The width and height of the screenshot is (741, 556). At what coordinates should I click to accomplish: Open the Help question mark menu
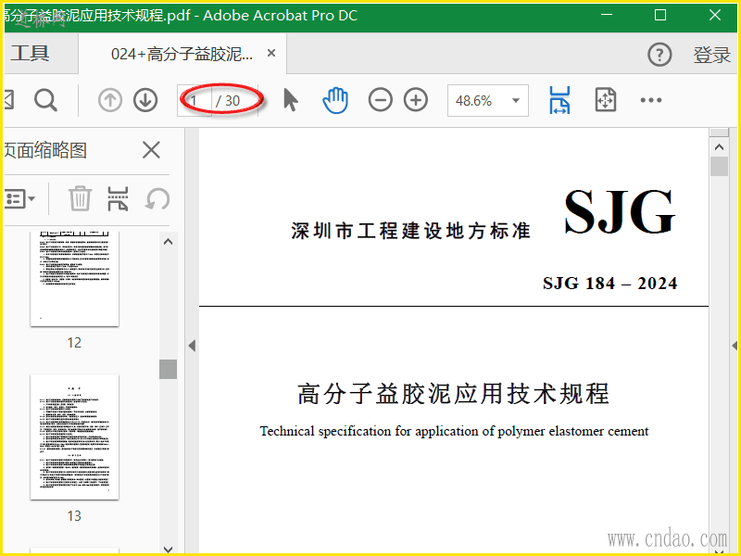tap(659, 55)
